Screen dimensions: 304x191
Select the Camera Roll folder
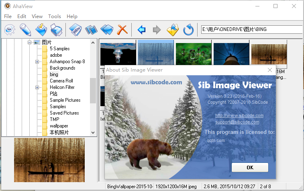pyautogui.click(x=61, y=81)
